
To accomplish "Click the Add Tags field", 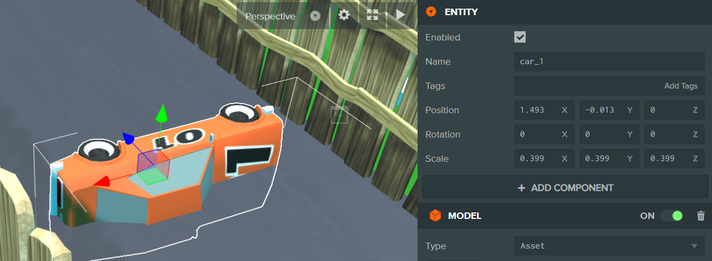I will point(609,86).
